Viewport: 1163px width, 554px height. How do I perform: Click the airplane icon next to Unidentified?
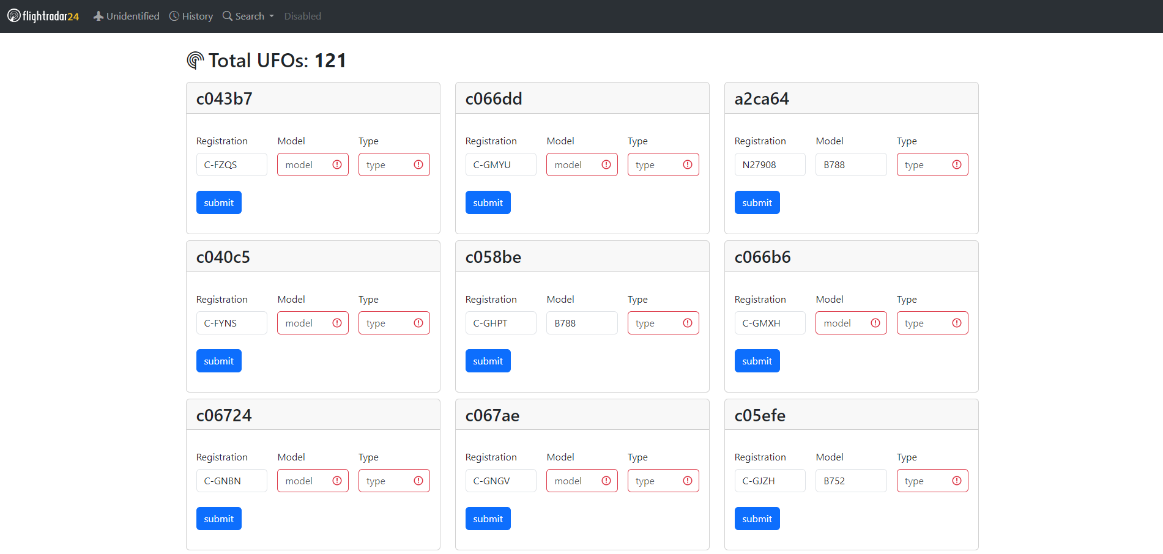[x=98, y=16]
